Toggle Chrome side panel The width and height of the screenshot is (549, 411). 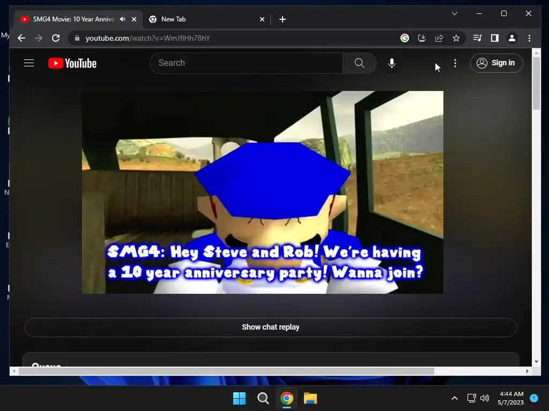[495, 38]
